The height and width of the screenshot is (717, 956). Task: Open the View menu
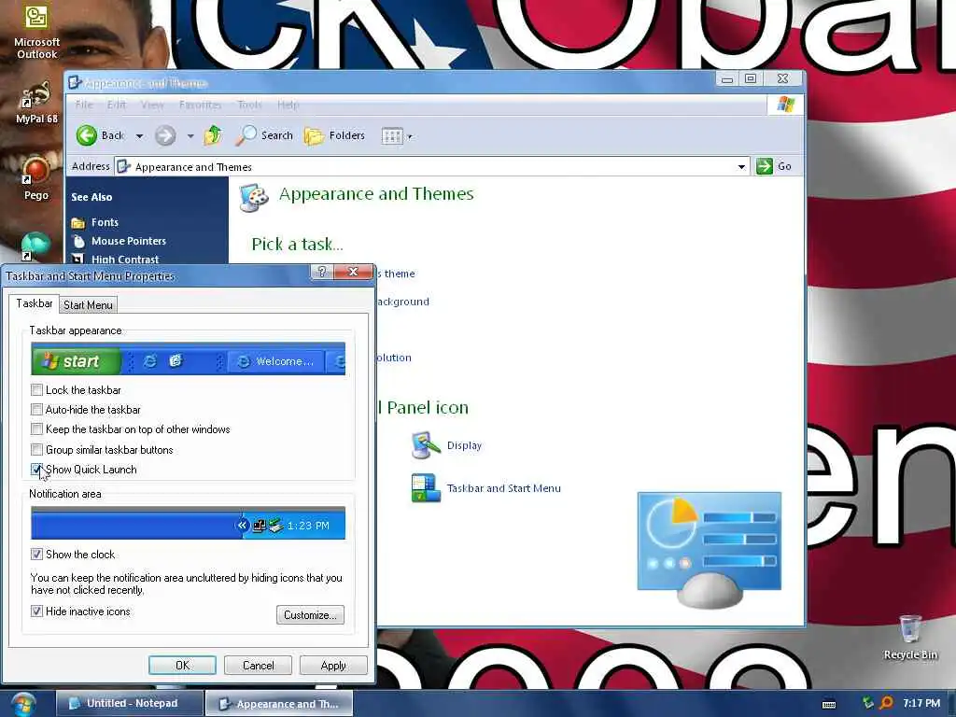coord(152,105)
